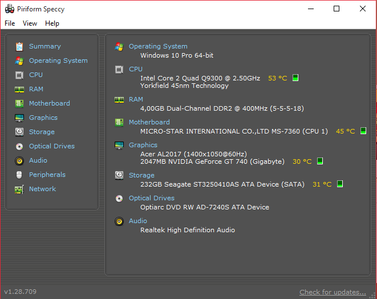377x299 pixels.
Task: Click the drive temperature 31 °C value
Action: pos(322,184)
